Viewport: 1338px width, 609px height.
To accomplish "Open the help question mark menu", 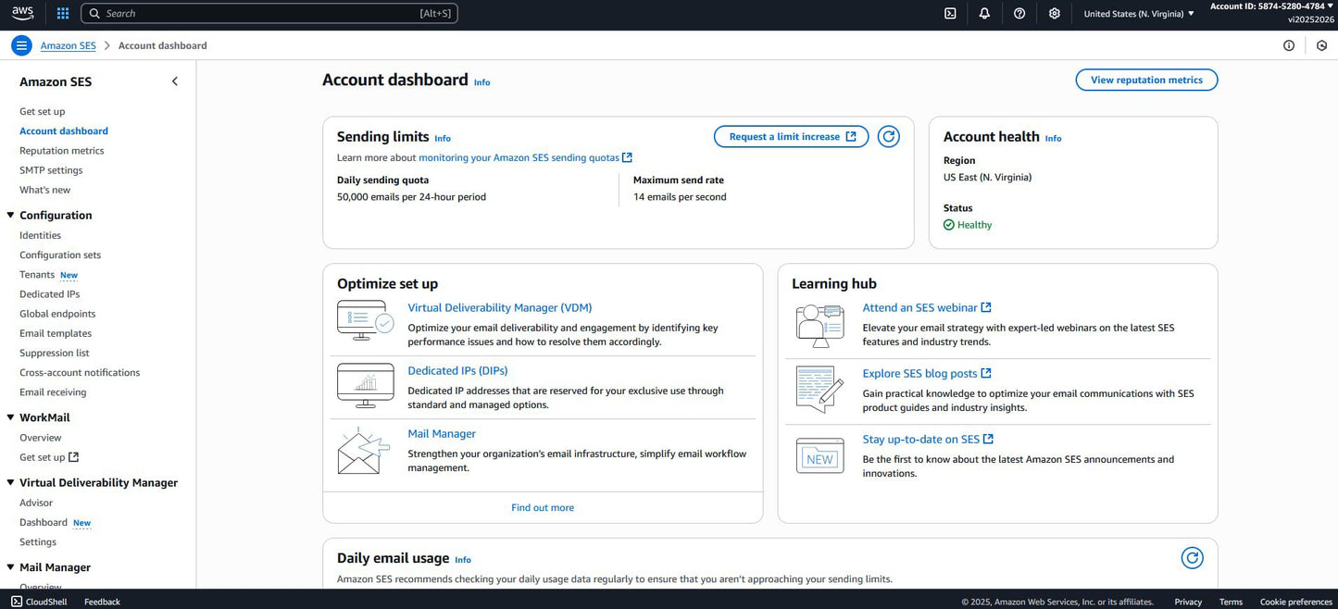I will [x=1019, y=13].
